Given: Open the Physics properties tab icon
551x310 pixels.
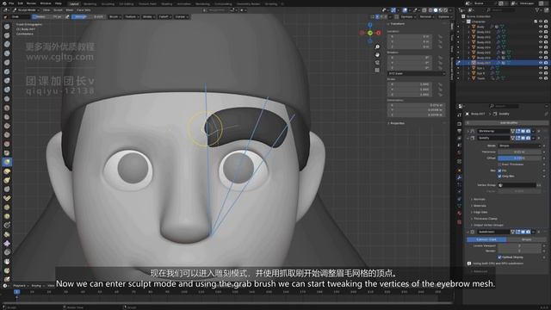Looking at the screenshot, I should tap(459, 191).
